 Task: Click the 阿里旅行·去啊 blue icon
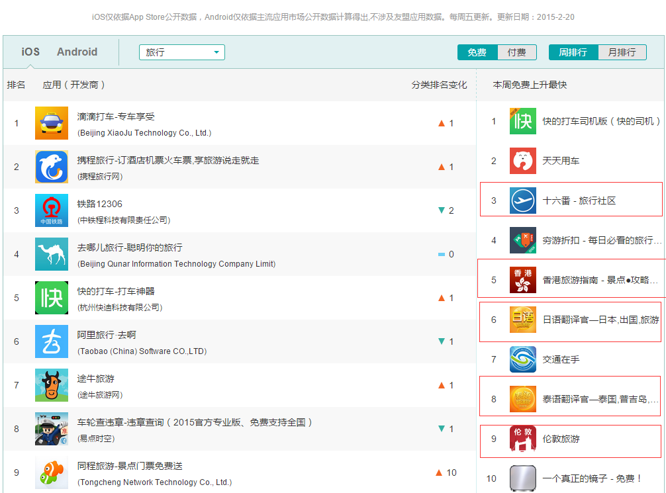52,341
